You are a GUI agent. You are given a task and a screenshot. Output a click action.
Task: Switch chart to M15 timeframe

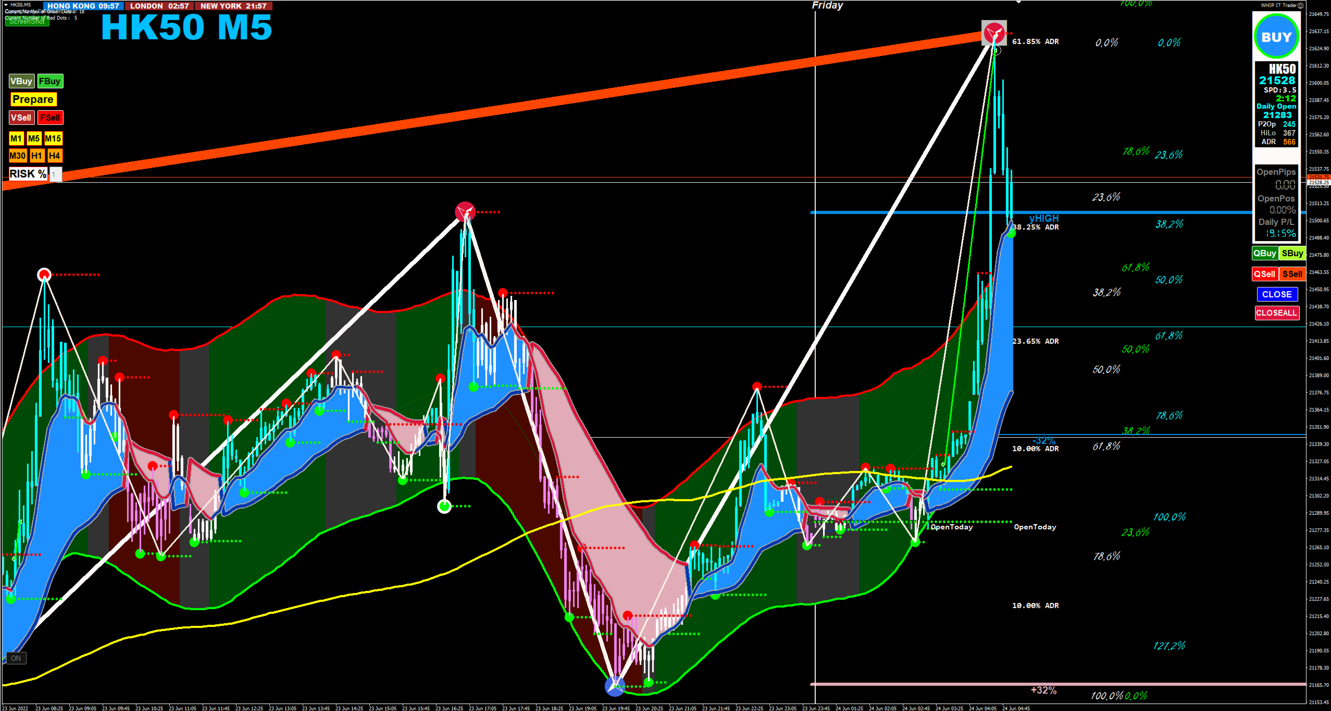[x=53, y=139]
